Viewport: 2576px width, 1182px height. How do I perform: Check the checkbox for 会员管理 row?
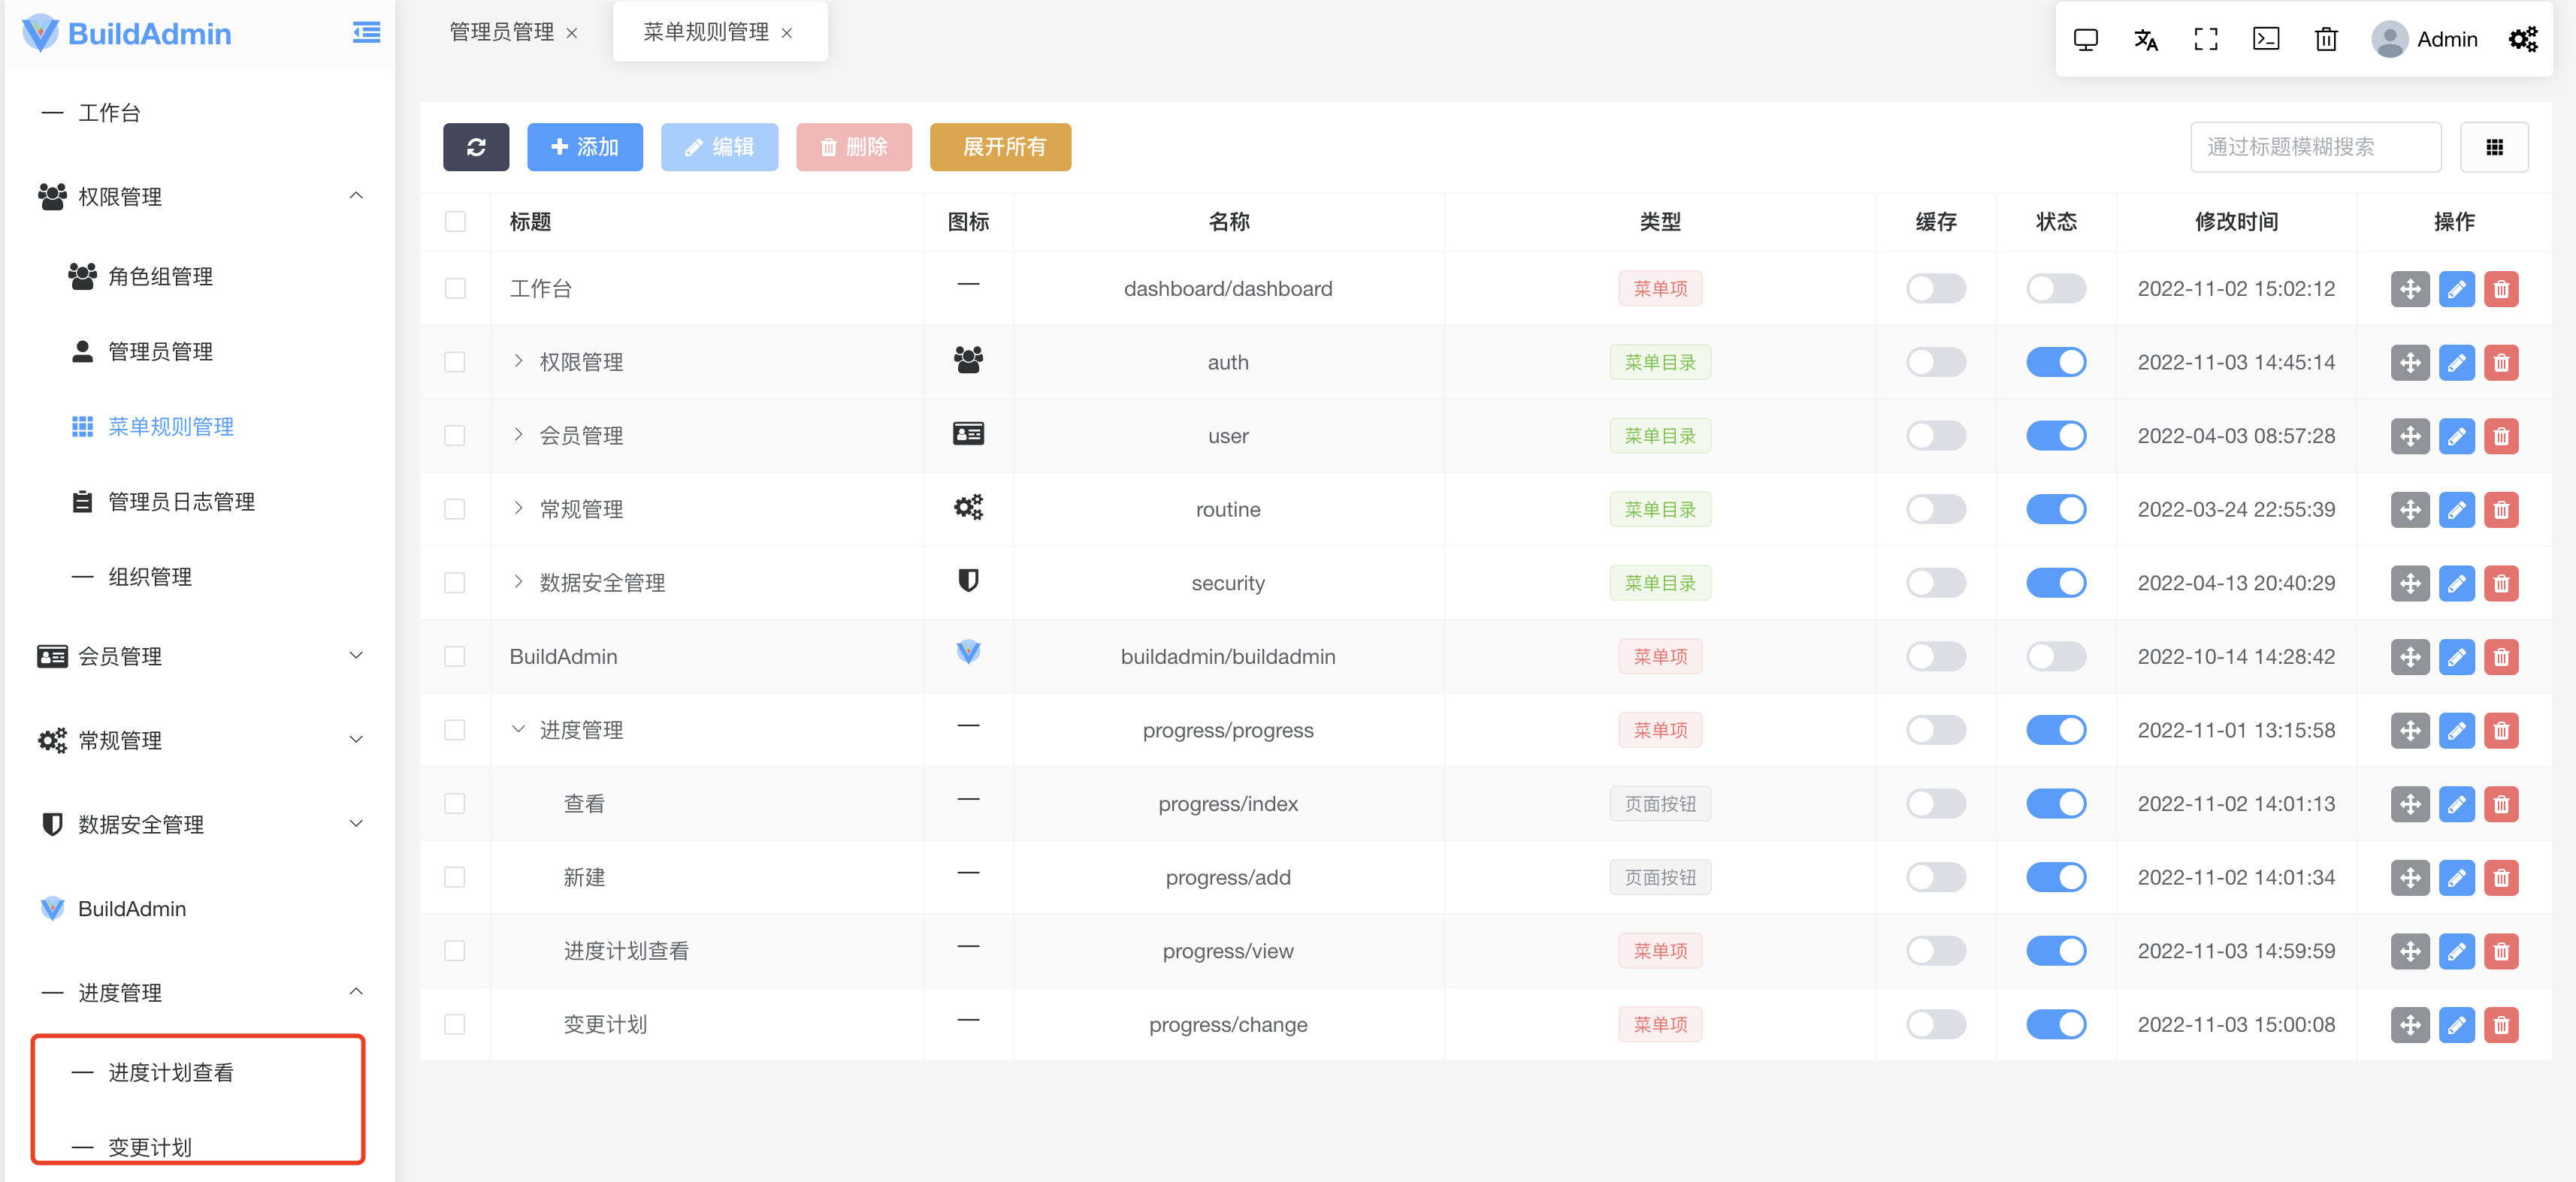tap(455, 436)
